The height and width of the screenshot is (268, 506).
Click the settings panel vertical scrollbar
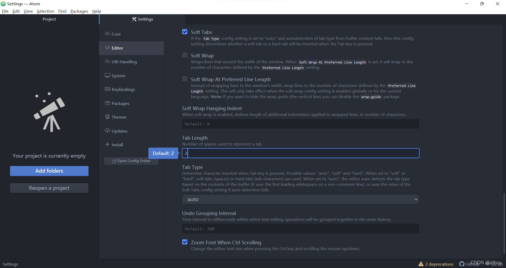click(x=504, y=223)
